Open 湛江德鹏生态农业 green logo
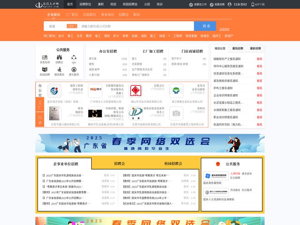The height and width of the screenshot is (225, 300). tap(176, 91)
